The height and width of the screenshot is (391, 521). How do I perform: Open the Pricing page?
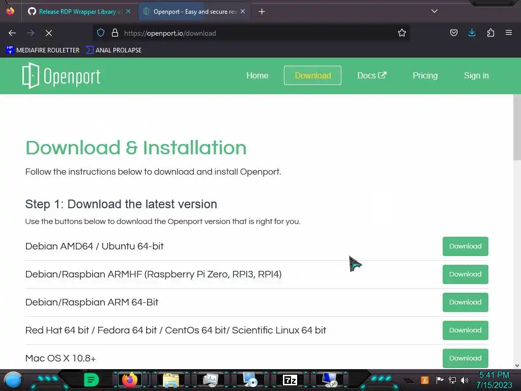tap(425, 75)
